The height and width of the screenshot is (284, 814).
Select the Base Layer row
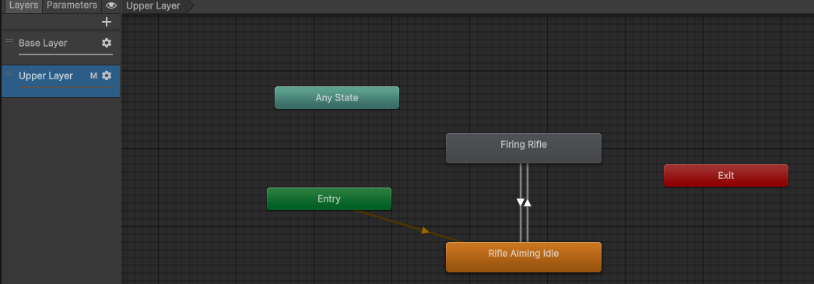tap(60, 47)
